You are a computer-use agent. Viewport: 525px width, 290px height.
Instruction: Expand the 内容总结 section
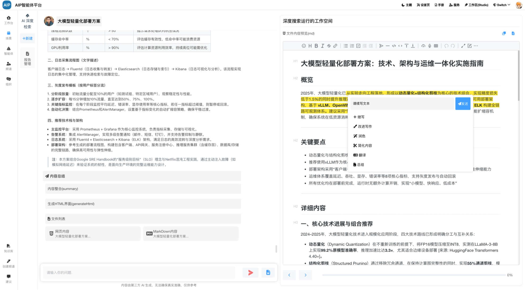tap(142, 176)
